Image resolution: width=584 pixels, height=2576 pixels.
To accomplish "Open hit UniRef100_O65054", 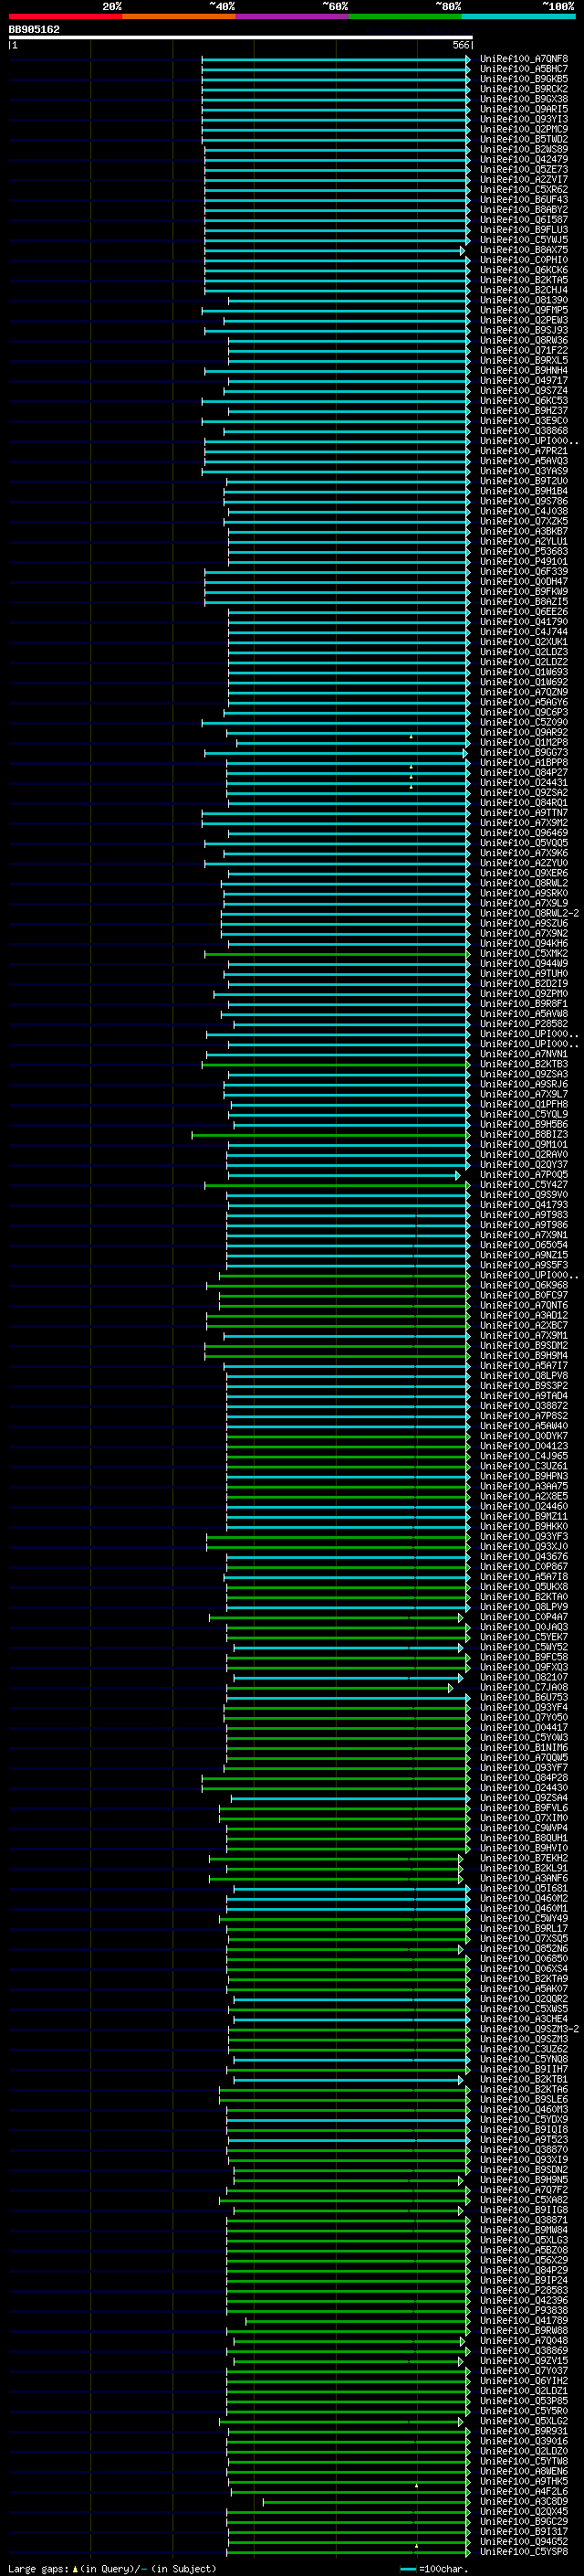I will click(523, 1245).
